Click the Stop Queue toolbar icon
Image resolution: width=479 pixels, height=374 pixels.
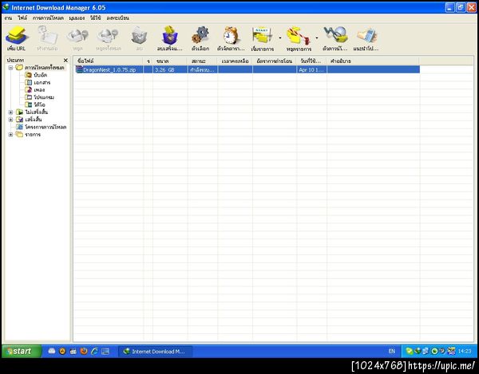pos(299,38)
